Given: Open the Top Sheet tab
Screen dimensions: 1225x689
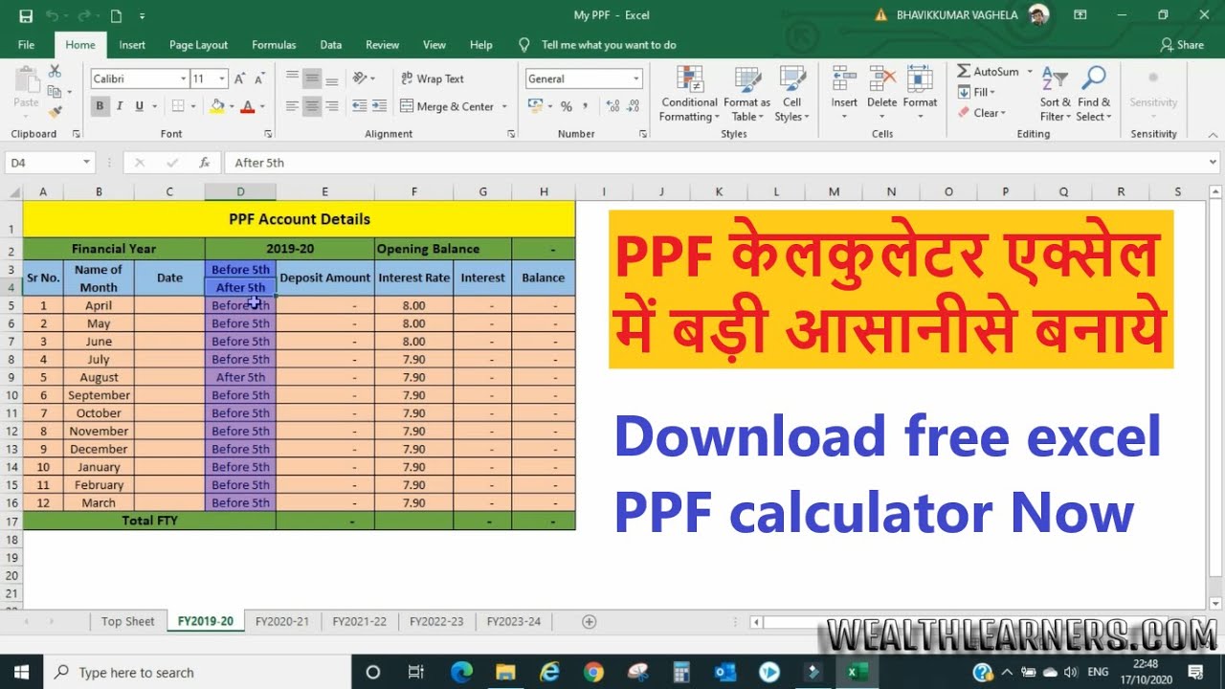Looking at the screenshot, I should click(127, 622).
